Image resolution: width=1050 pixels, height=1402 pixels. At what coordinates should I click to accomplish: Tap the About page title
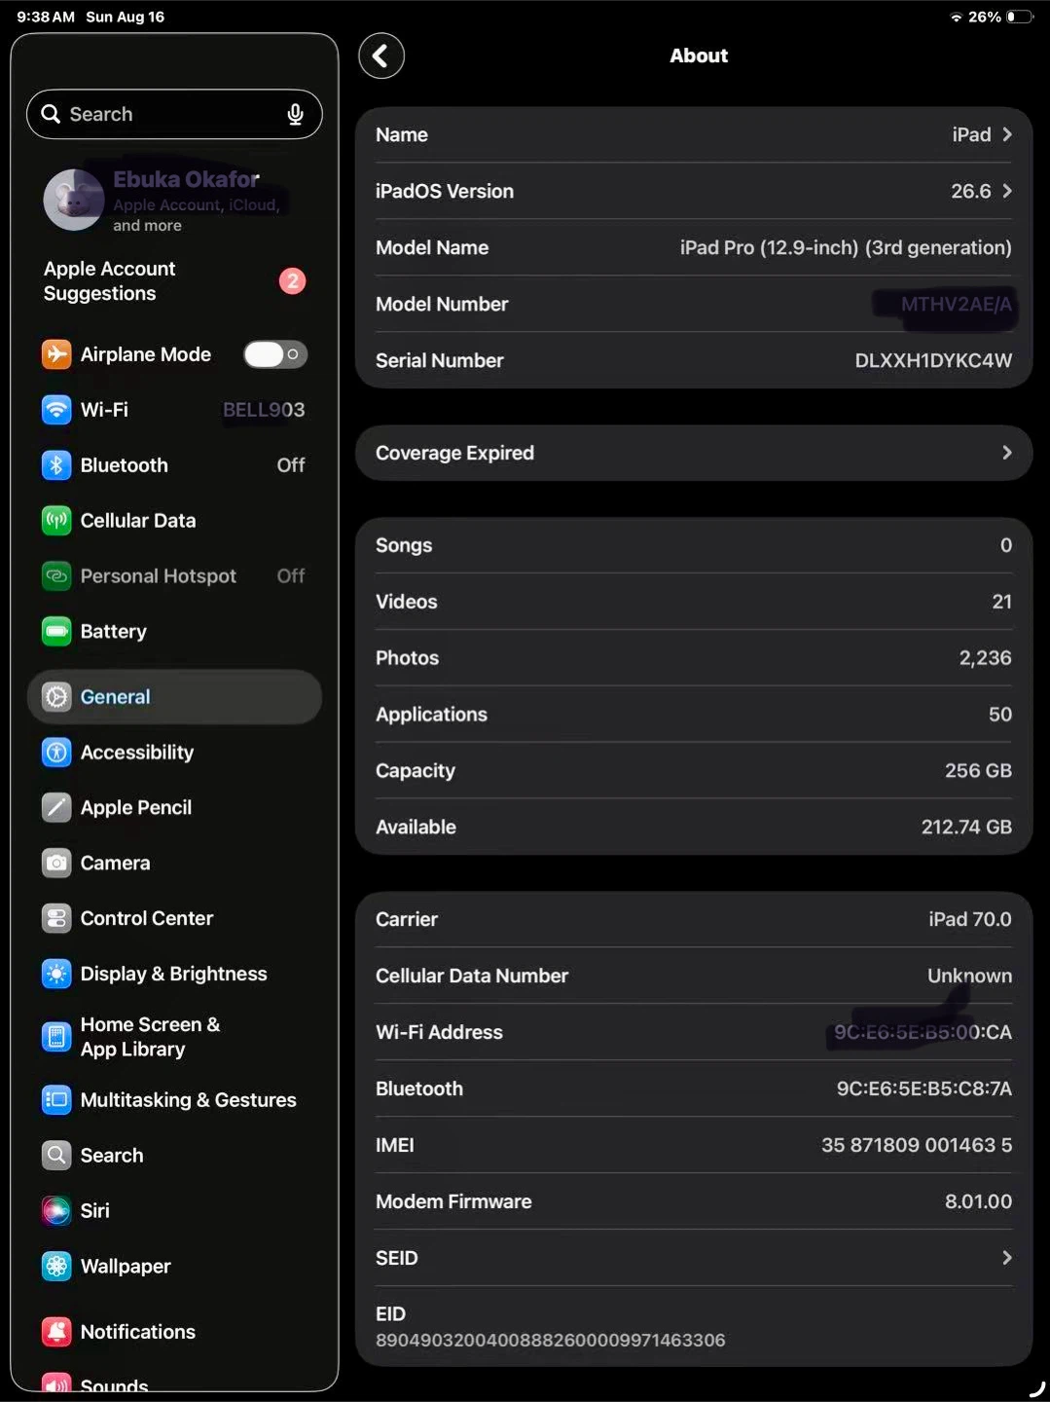click(x=699, y=55)
